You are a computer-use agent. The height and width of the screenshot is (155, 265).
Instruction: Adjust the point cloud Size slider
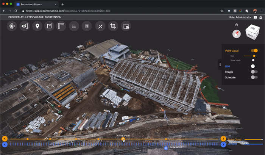tap(254, 56)
